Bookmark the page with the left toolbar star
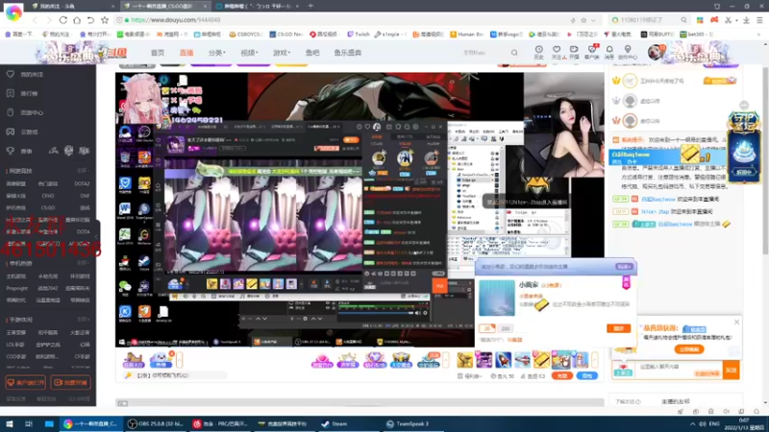769x432 pixels. (x=105, y=20)
